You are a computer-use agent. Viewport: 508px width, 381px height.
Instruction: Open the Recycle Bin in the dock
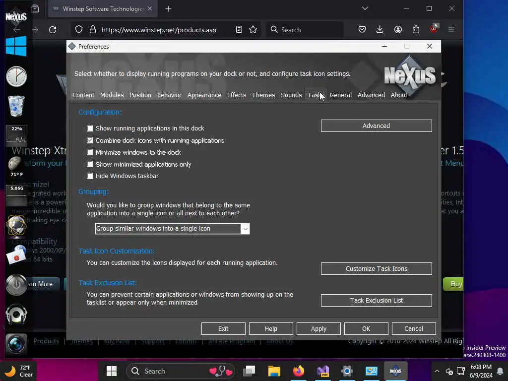16,106
